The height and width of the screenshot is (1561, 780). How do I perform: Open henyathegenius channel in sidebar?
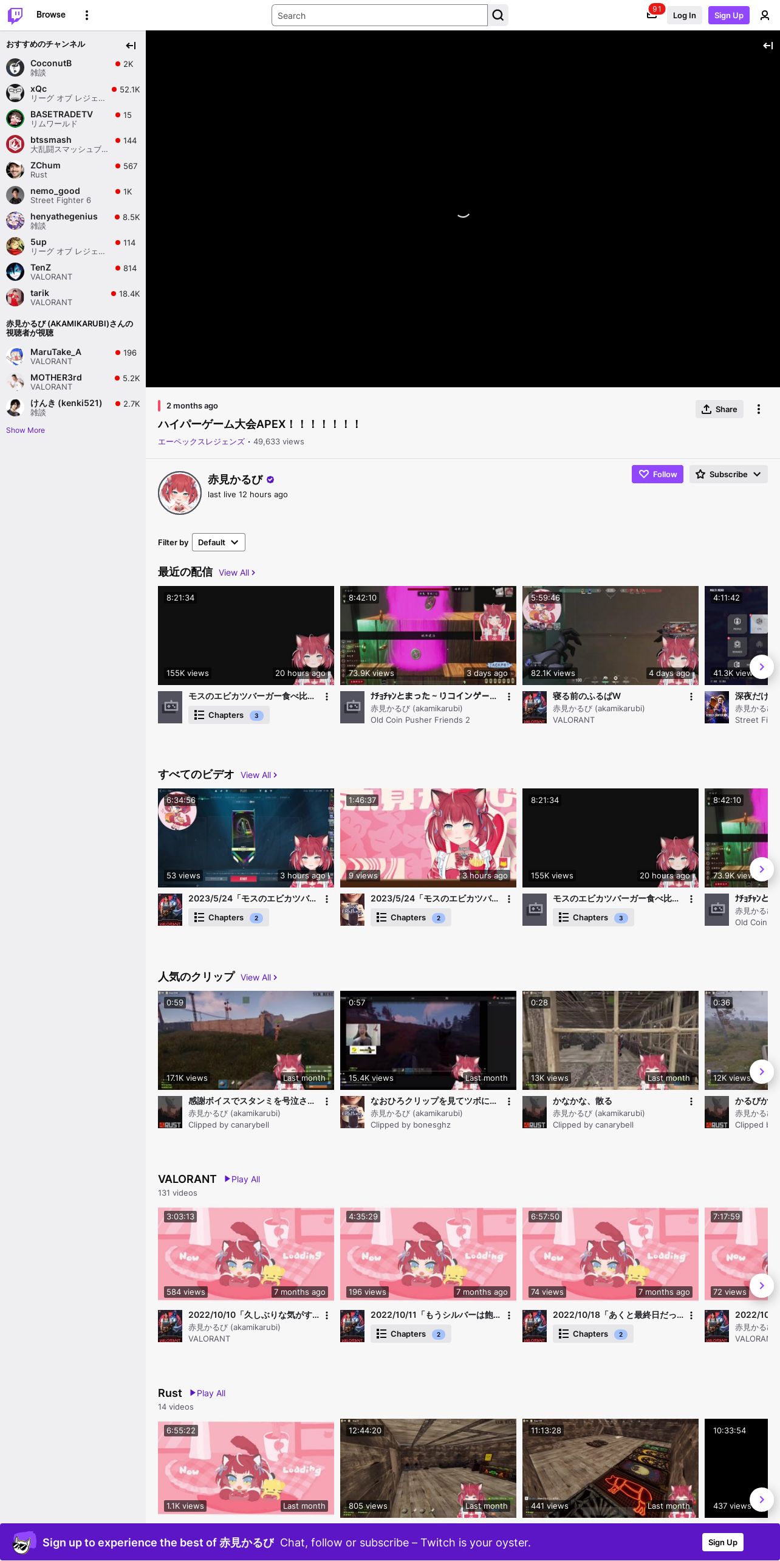point(73,221)
